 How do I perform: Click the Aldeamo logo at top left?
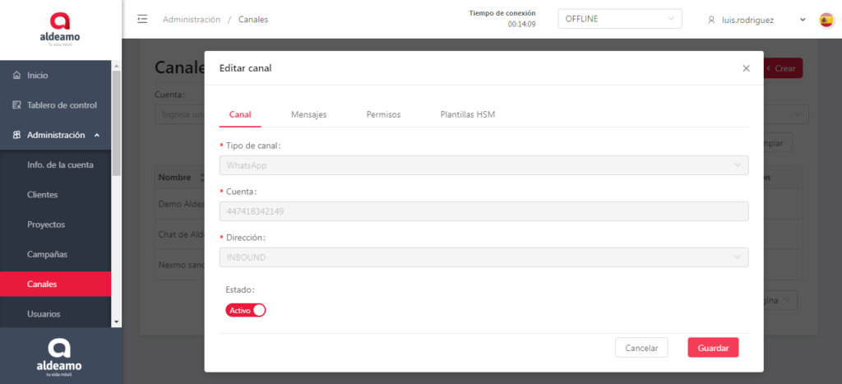click(x=60, y=29)
